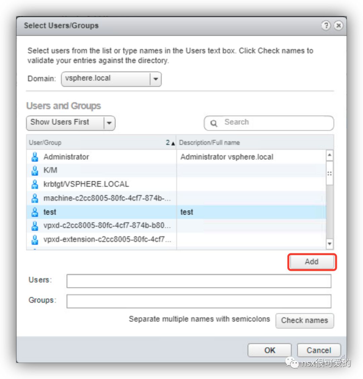Click the user list scrollbar thumb
This screenshot has height=379, width=363.
pyautogui.click(x=330, y=173)
